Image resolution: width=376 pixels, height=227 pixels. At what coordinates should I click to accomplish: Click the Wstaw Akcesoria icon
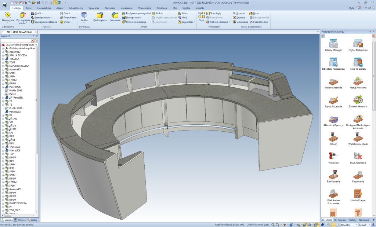point(333,83)
